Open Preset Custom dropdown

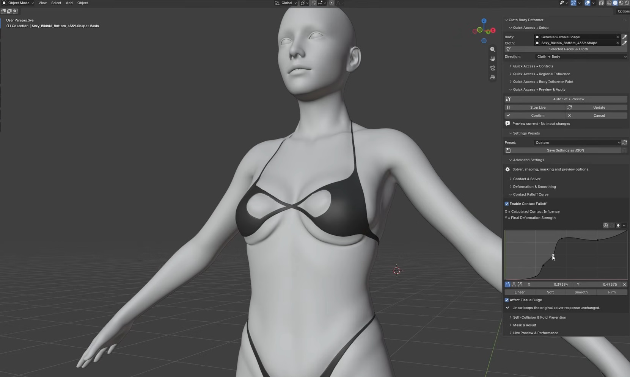[x=577, y=142]
